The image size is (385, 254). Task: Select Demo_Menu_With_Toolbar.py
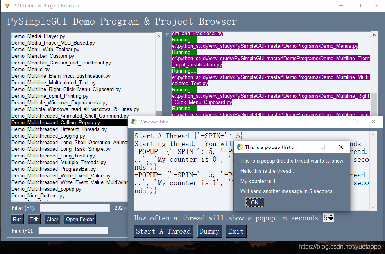click(45, 49)
